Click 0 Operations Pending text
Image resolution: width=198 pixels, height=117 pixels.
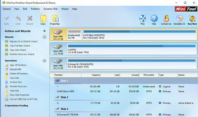click(x=16, y=106)
